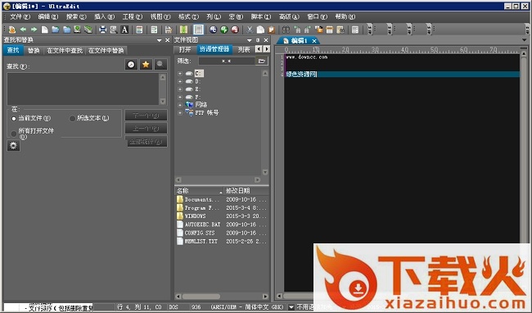Expand the FTP 帐号 tree node
Screen dimensions: 532x313
180,113
